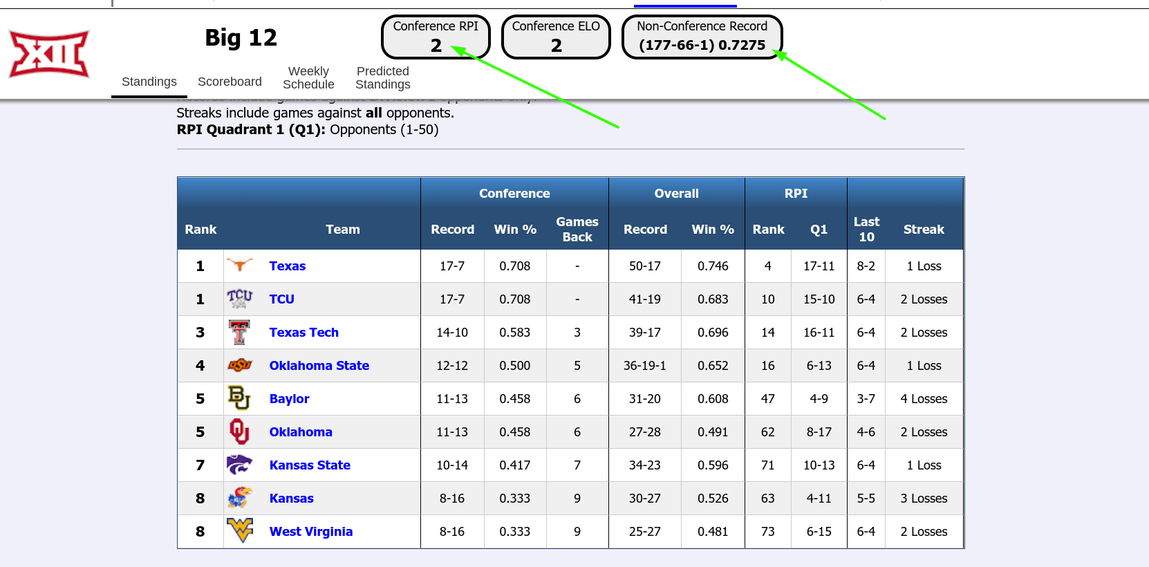The image size is (1149, 567).
Task: Click the Baylor Bears logo
Action: (x=239, y=398)
